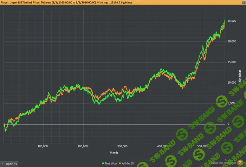Click the 0 label on the y-axis
Screen dimensions: 246x167
[x=229, y=124]
